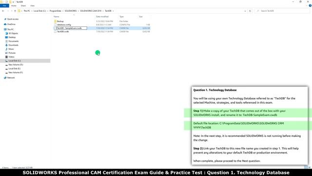Viewport: 312px width, 176px height.
Task: Select This PC in navigation pane
Action: [10, 29]
